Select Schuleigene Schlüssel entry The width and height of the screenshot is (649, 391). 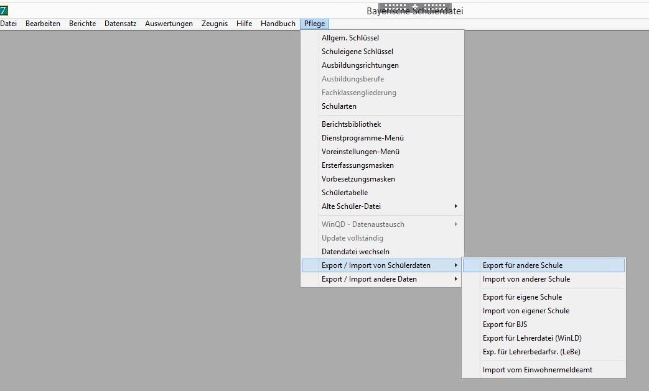[x=382, y=51]
